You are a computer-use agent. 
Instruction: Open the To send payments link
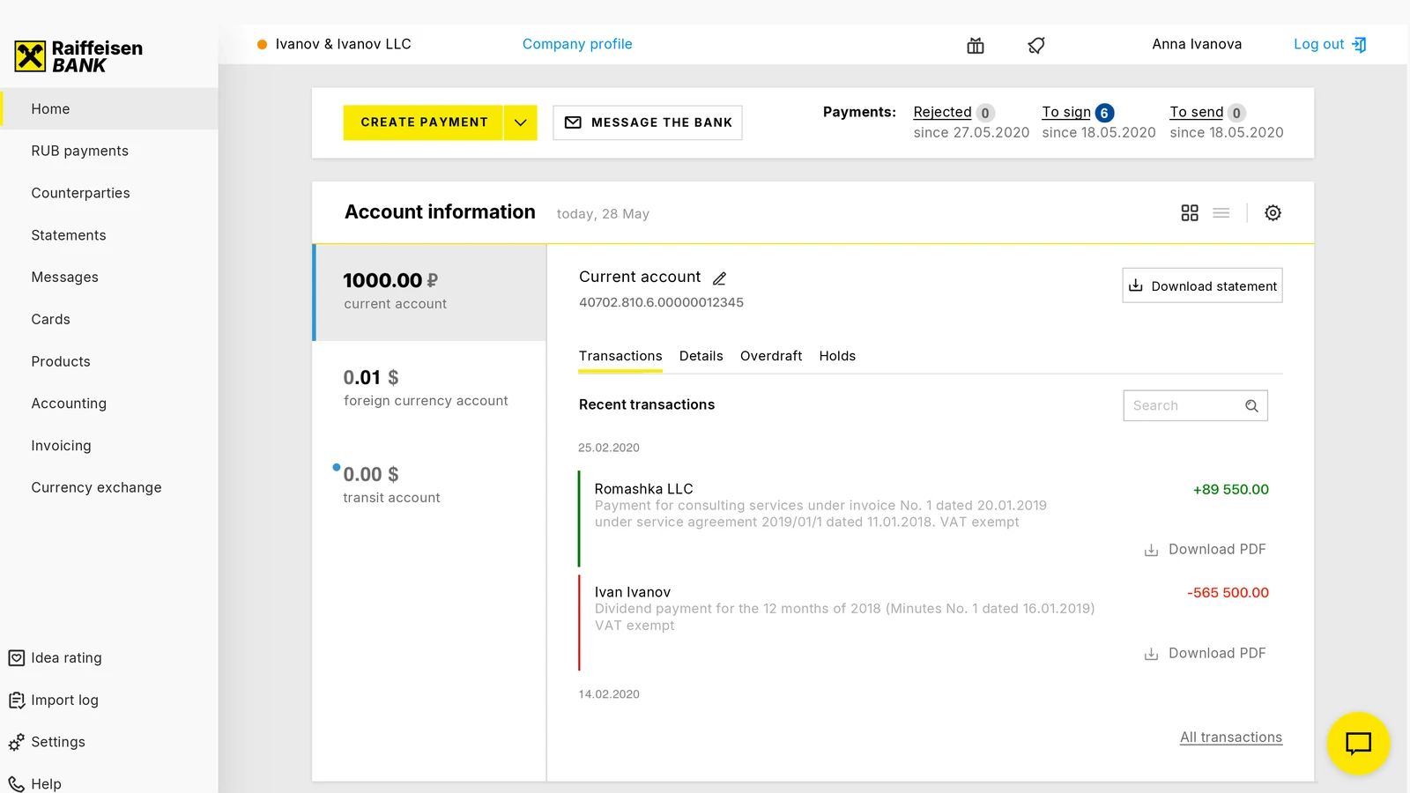1196,112
